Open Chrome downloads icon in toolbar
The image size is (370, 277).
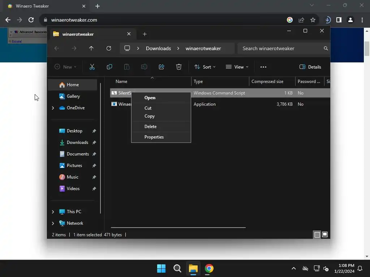click(x=328, y=20)
